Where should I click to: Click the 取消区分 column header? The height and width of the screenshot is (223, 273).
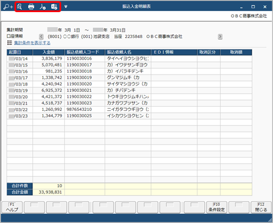[208, 52]
